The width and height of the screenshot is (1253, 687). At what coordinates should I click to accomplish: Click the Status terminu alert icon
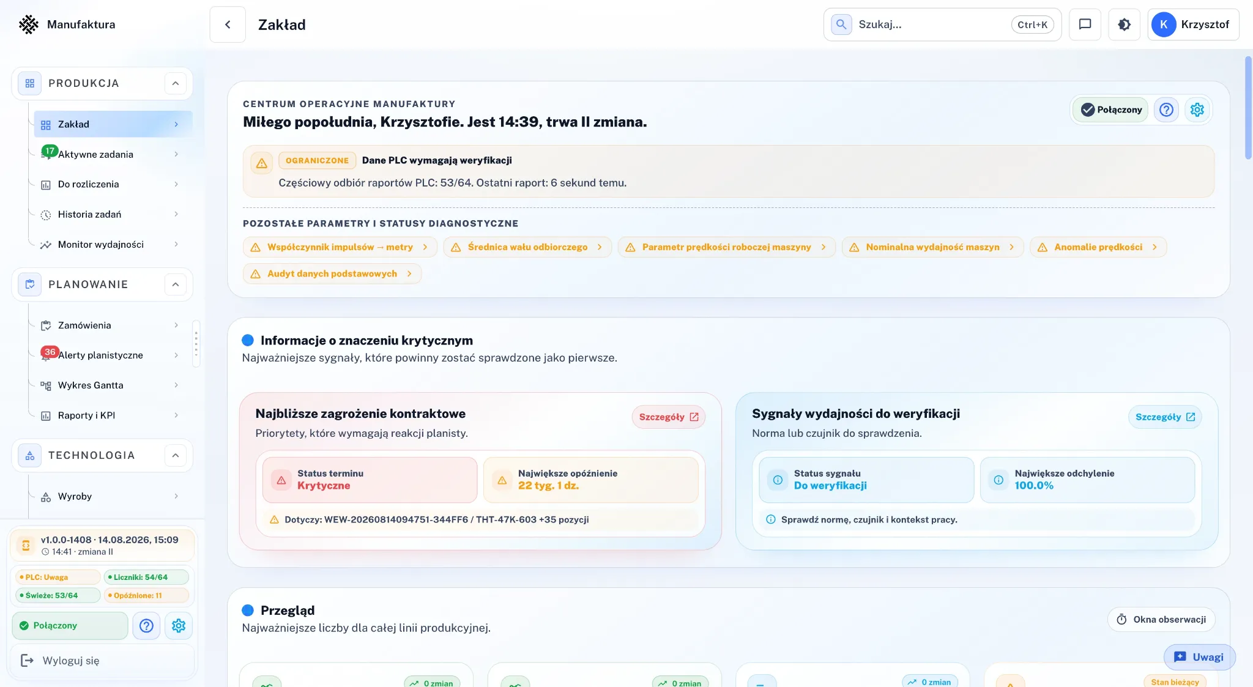click(x=281, y=480)
